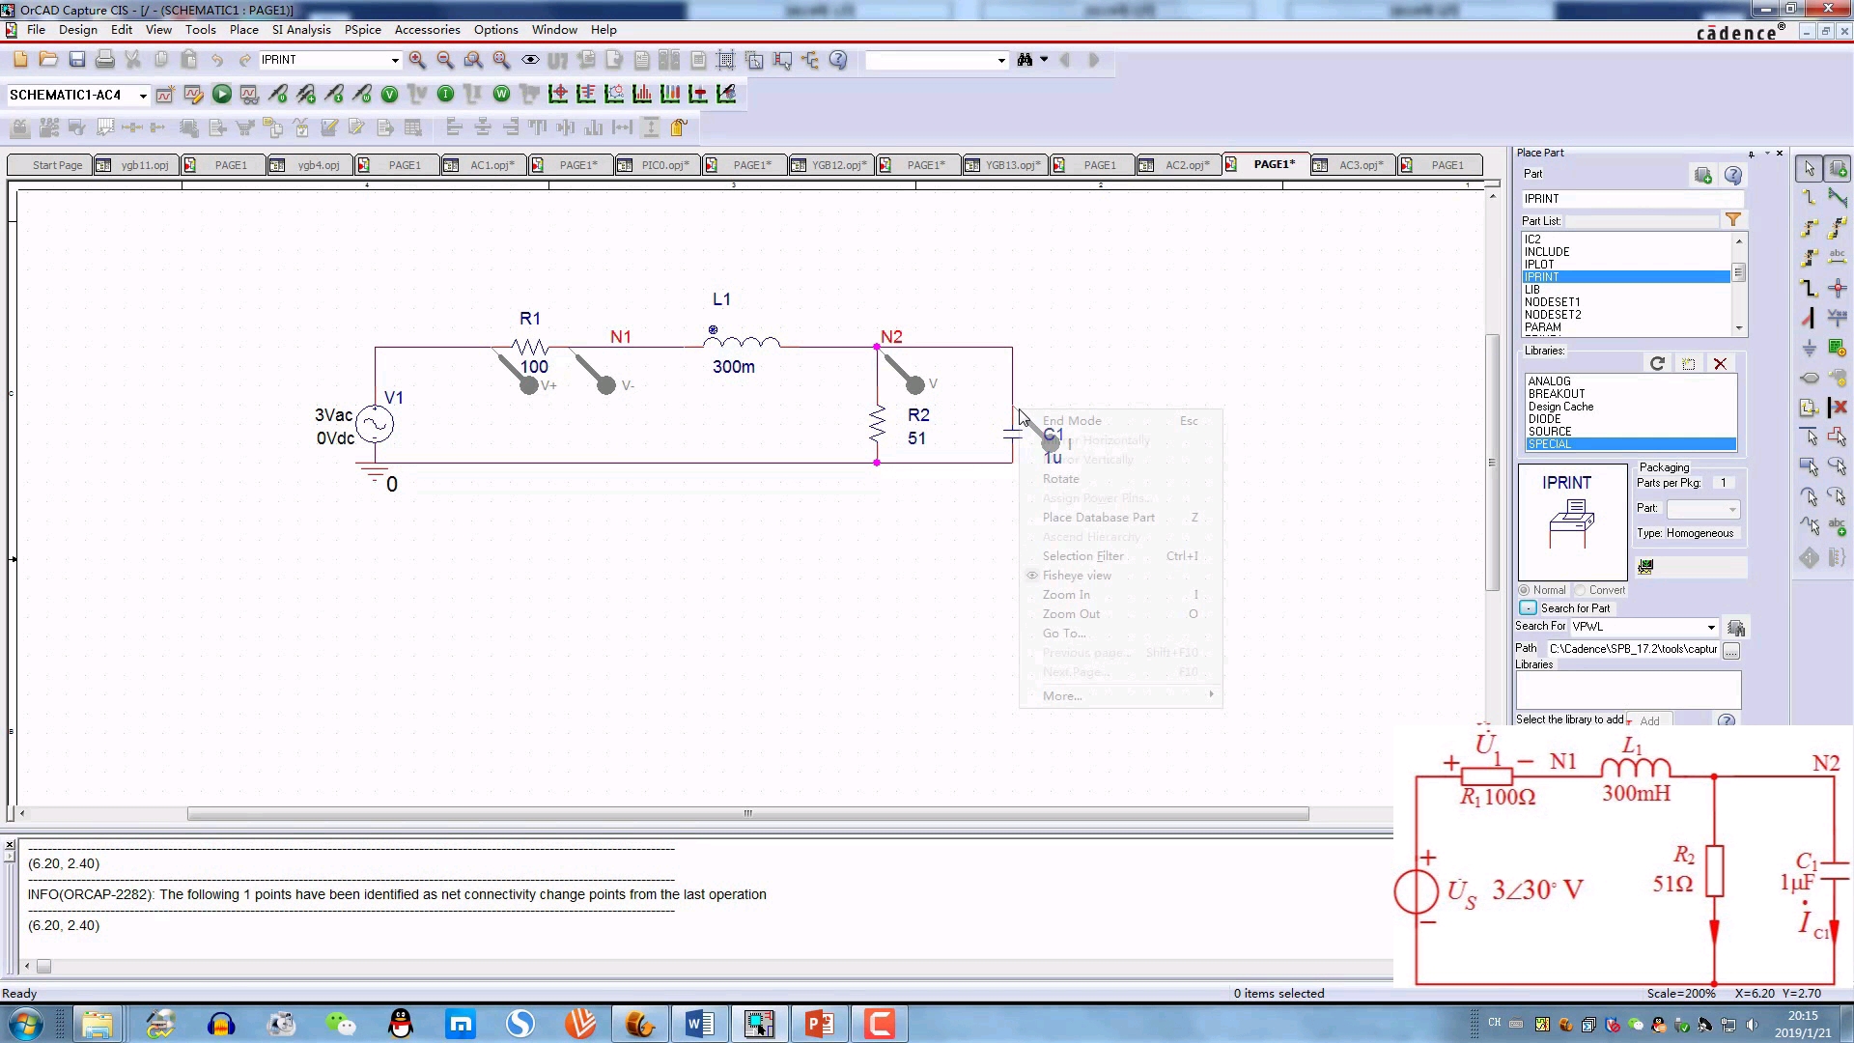Click the part list filter funnel

(1733, 220)
